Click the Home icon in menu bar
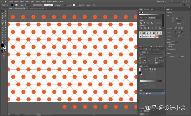Screen dimensions: 191x116 coord(6,2)
